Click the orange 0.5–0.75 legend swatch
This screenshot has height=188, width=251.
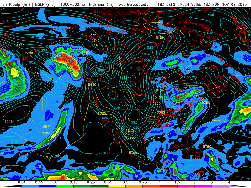[x=134, y=186]
